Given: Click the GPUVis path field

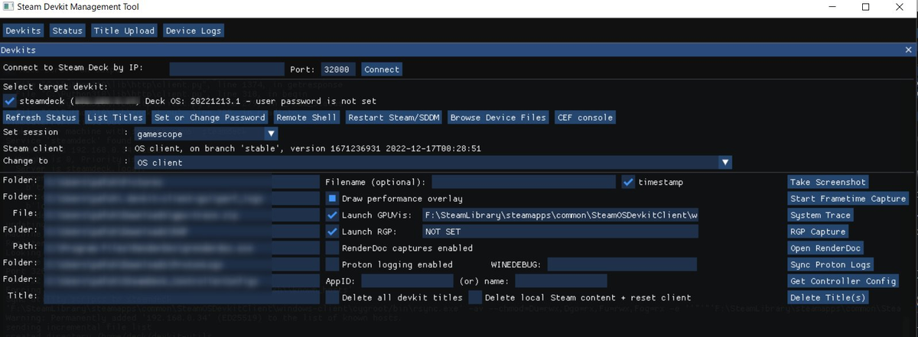Looking at the screenshot, I should tap(560, 215).
